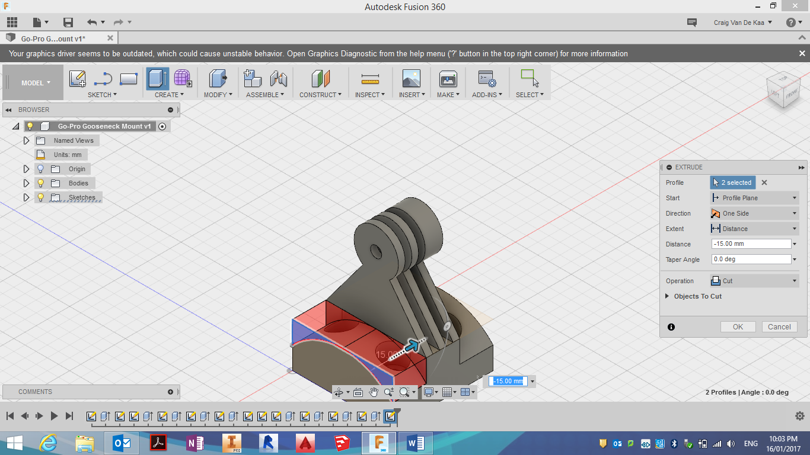
Task: Select the Scripts and Add-Ins icon
Action: (487, 79)
